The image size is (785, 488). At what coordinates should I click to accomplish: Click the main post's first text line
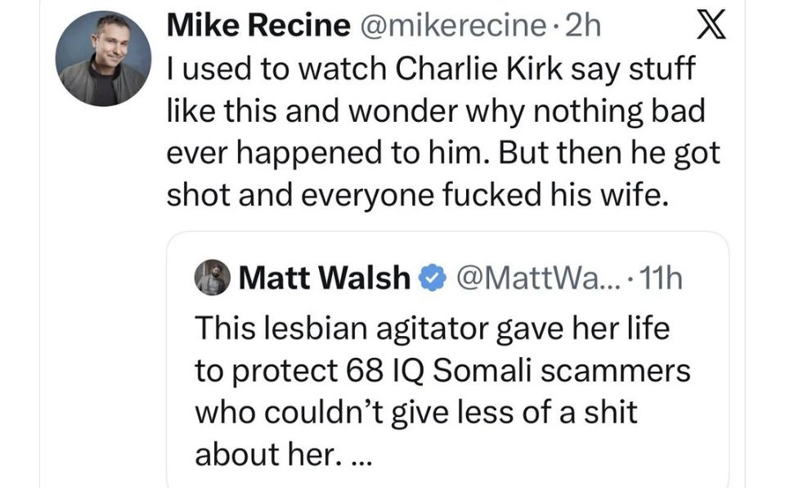coord(430,69)
